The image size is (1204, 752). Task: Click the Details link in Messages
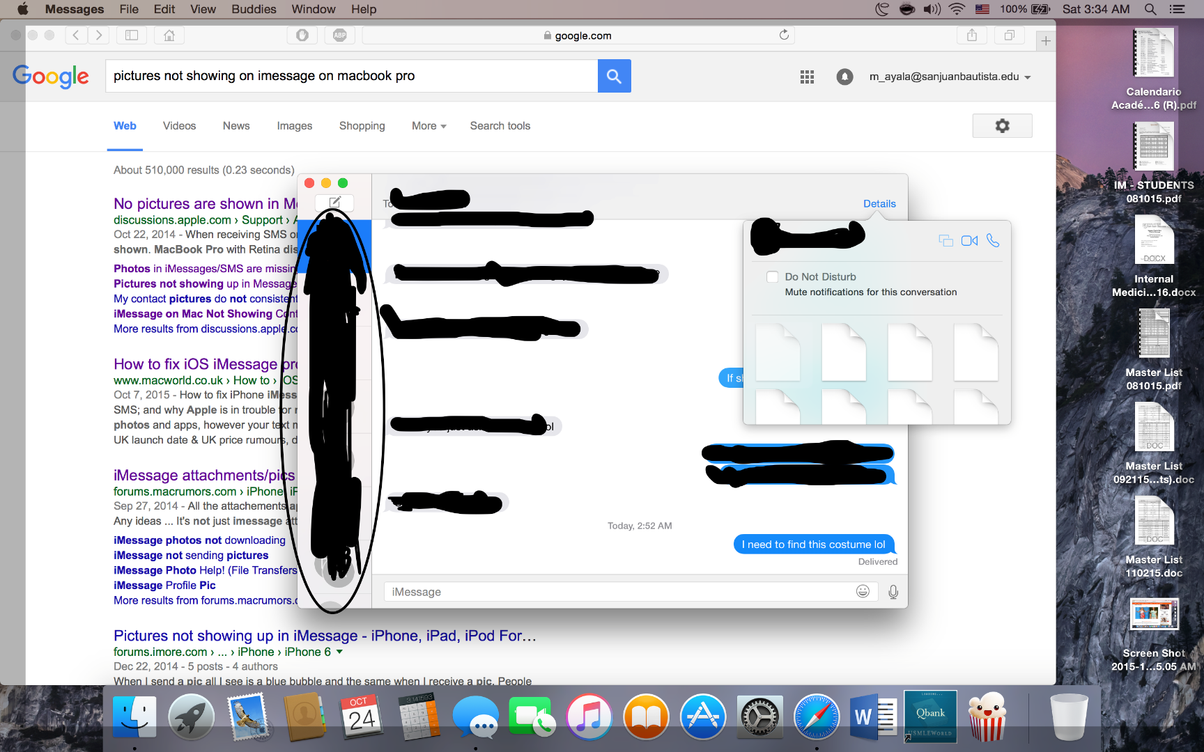click(879, 203)
